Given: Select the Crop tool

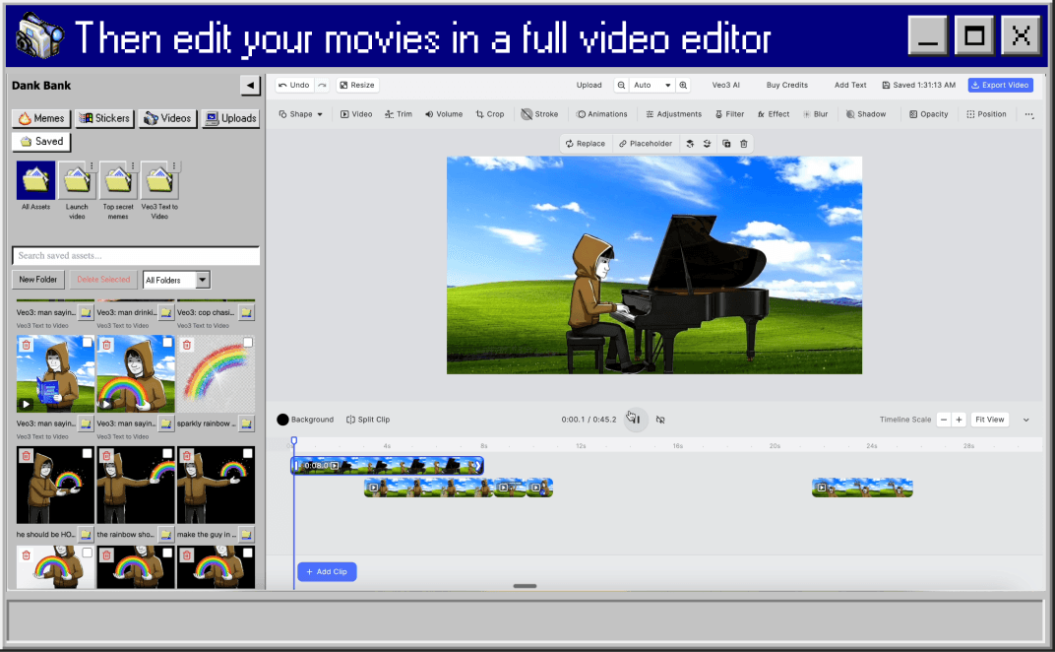Looking at the screenshot, I should click(489, 114).
